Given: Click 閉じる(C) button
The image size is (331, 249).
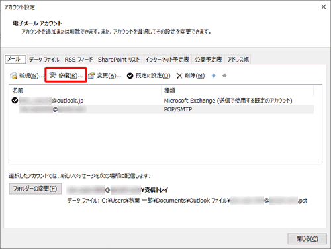Looking at the screenshot, I should pyautogui.click(x=307, y=239).
